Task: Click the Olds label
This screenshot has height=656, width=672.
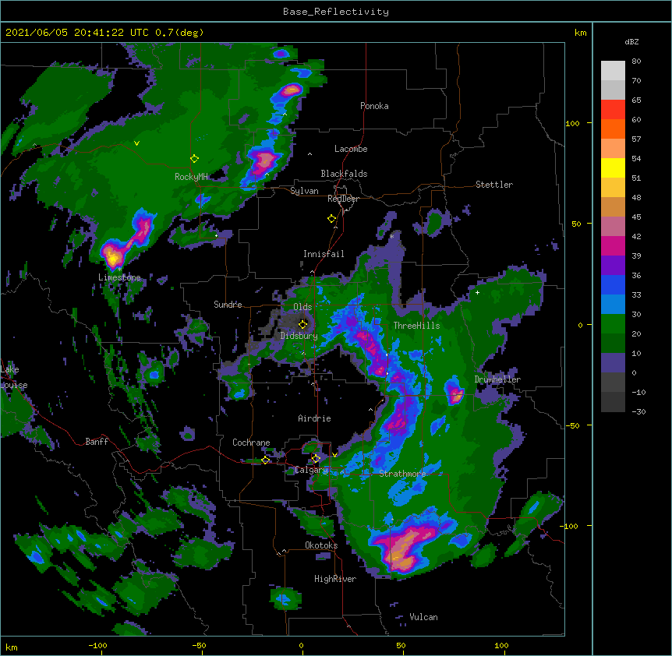Action: [x=302, y=307]
